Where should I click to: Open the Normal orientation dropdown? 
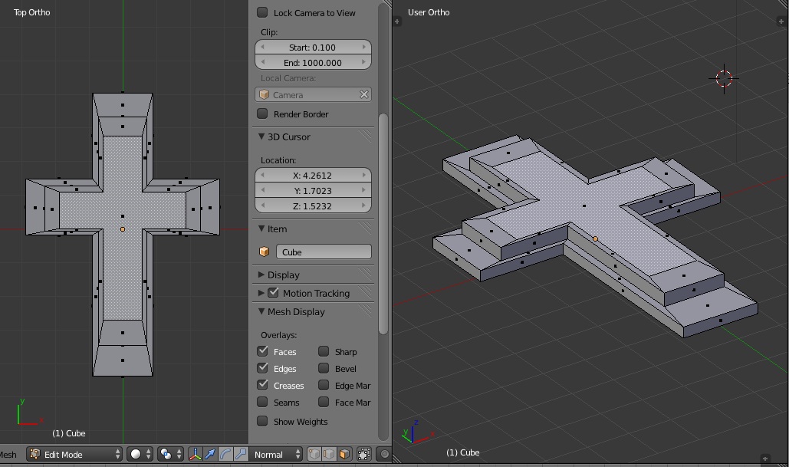pos(275,454)
